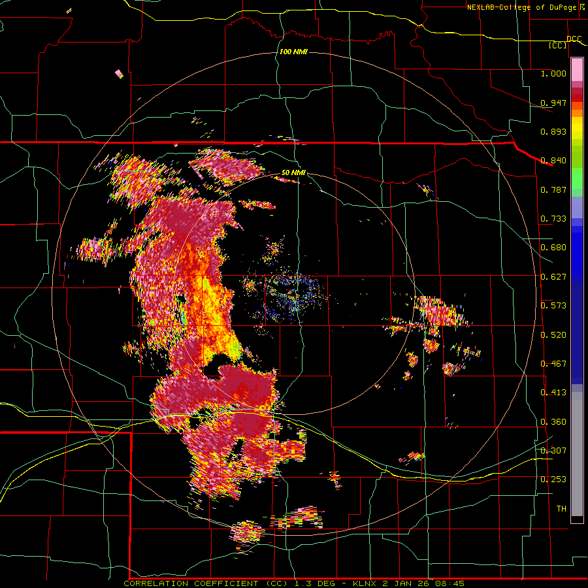Click the 0.253 scale value

(553, 480)
